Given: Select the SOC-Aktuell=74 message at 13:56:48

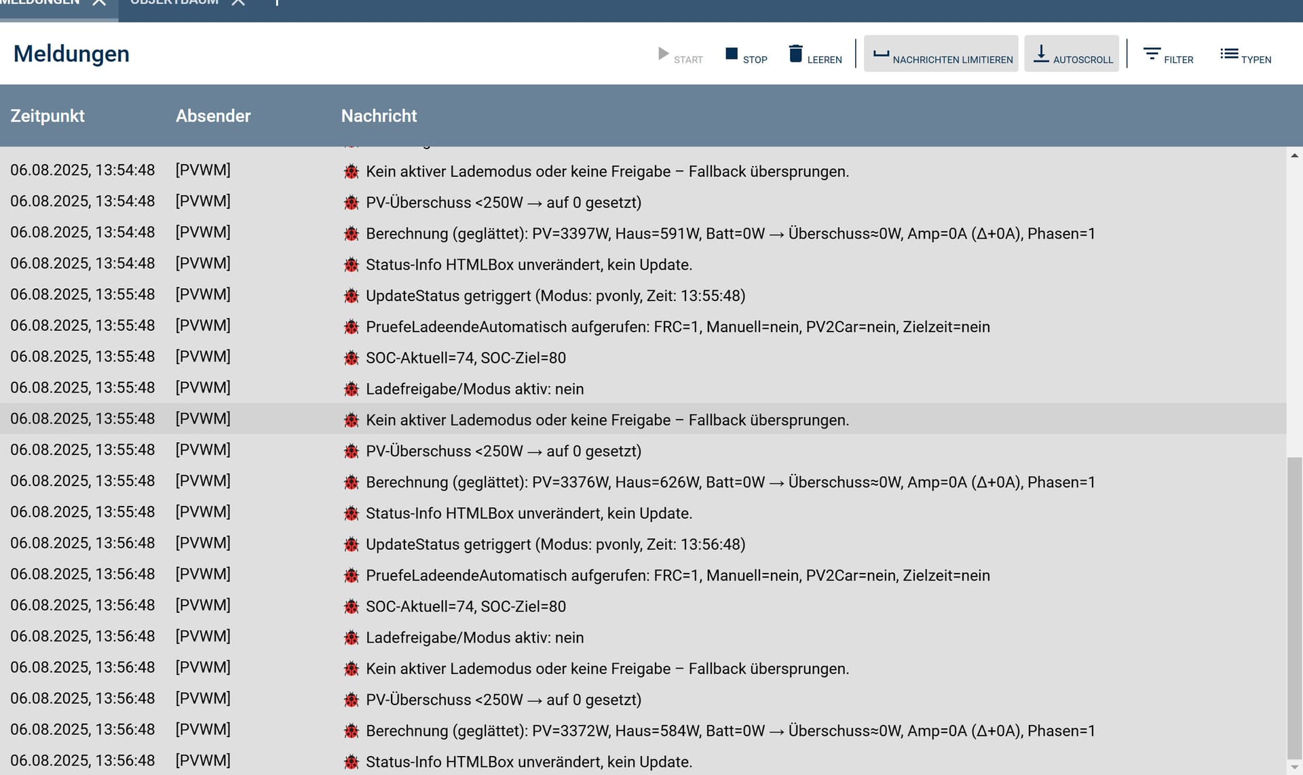Looking at the screenshot, I should (466, 606).
